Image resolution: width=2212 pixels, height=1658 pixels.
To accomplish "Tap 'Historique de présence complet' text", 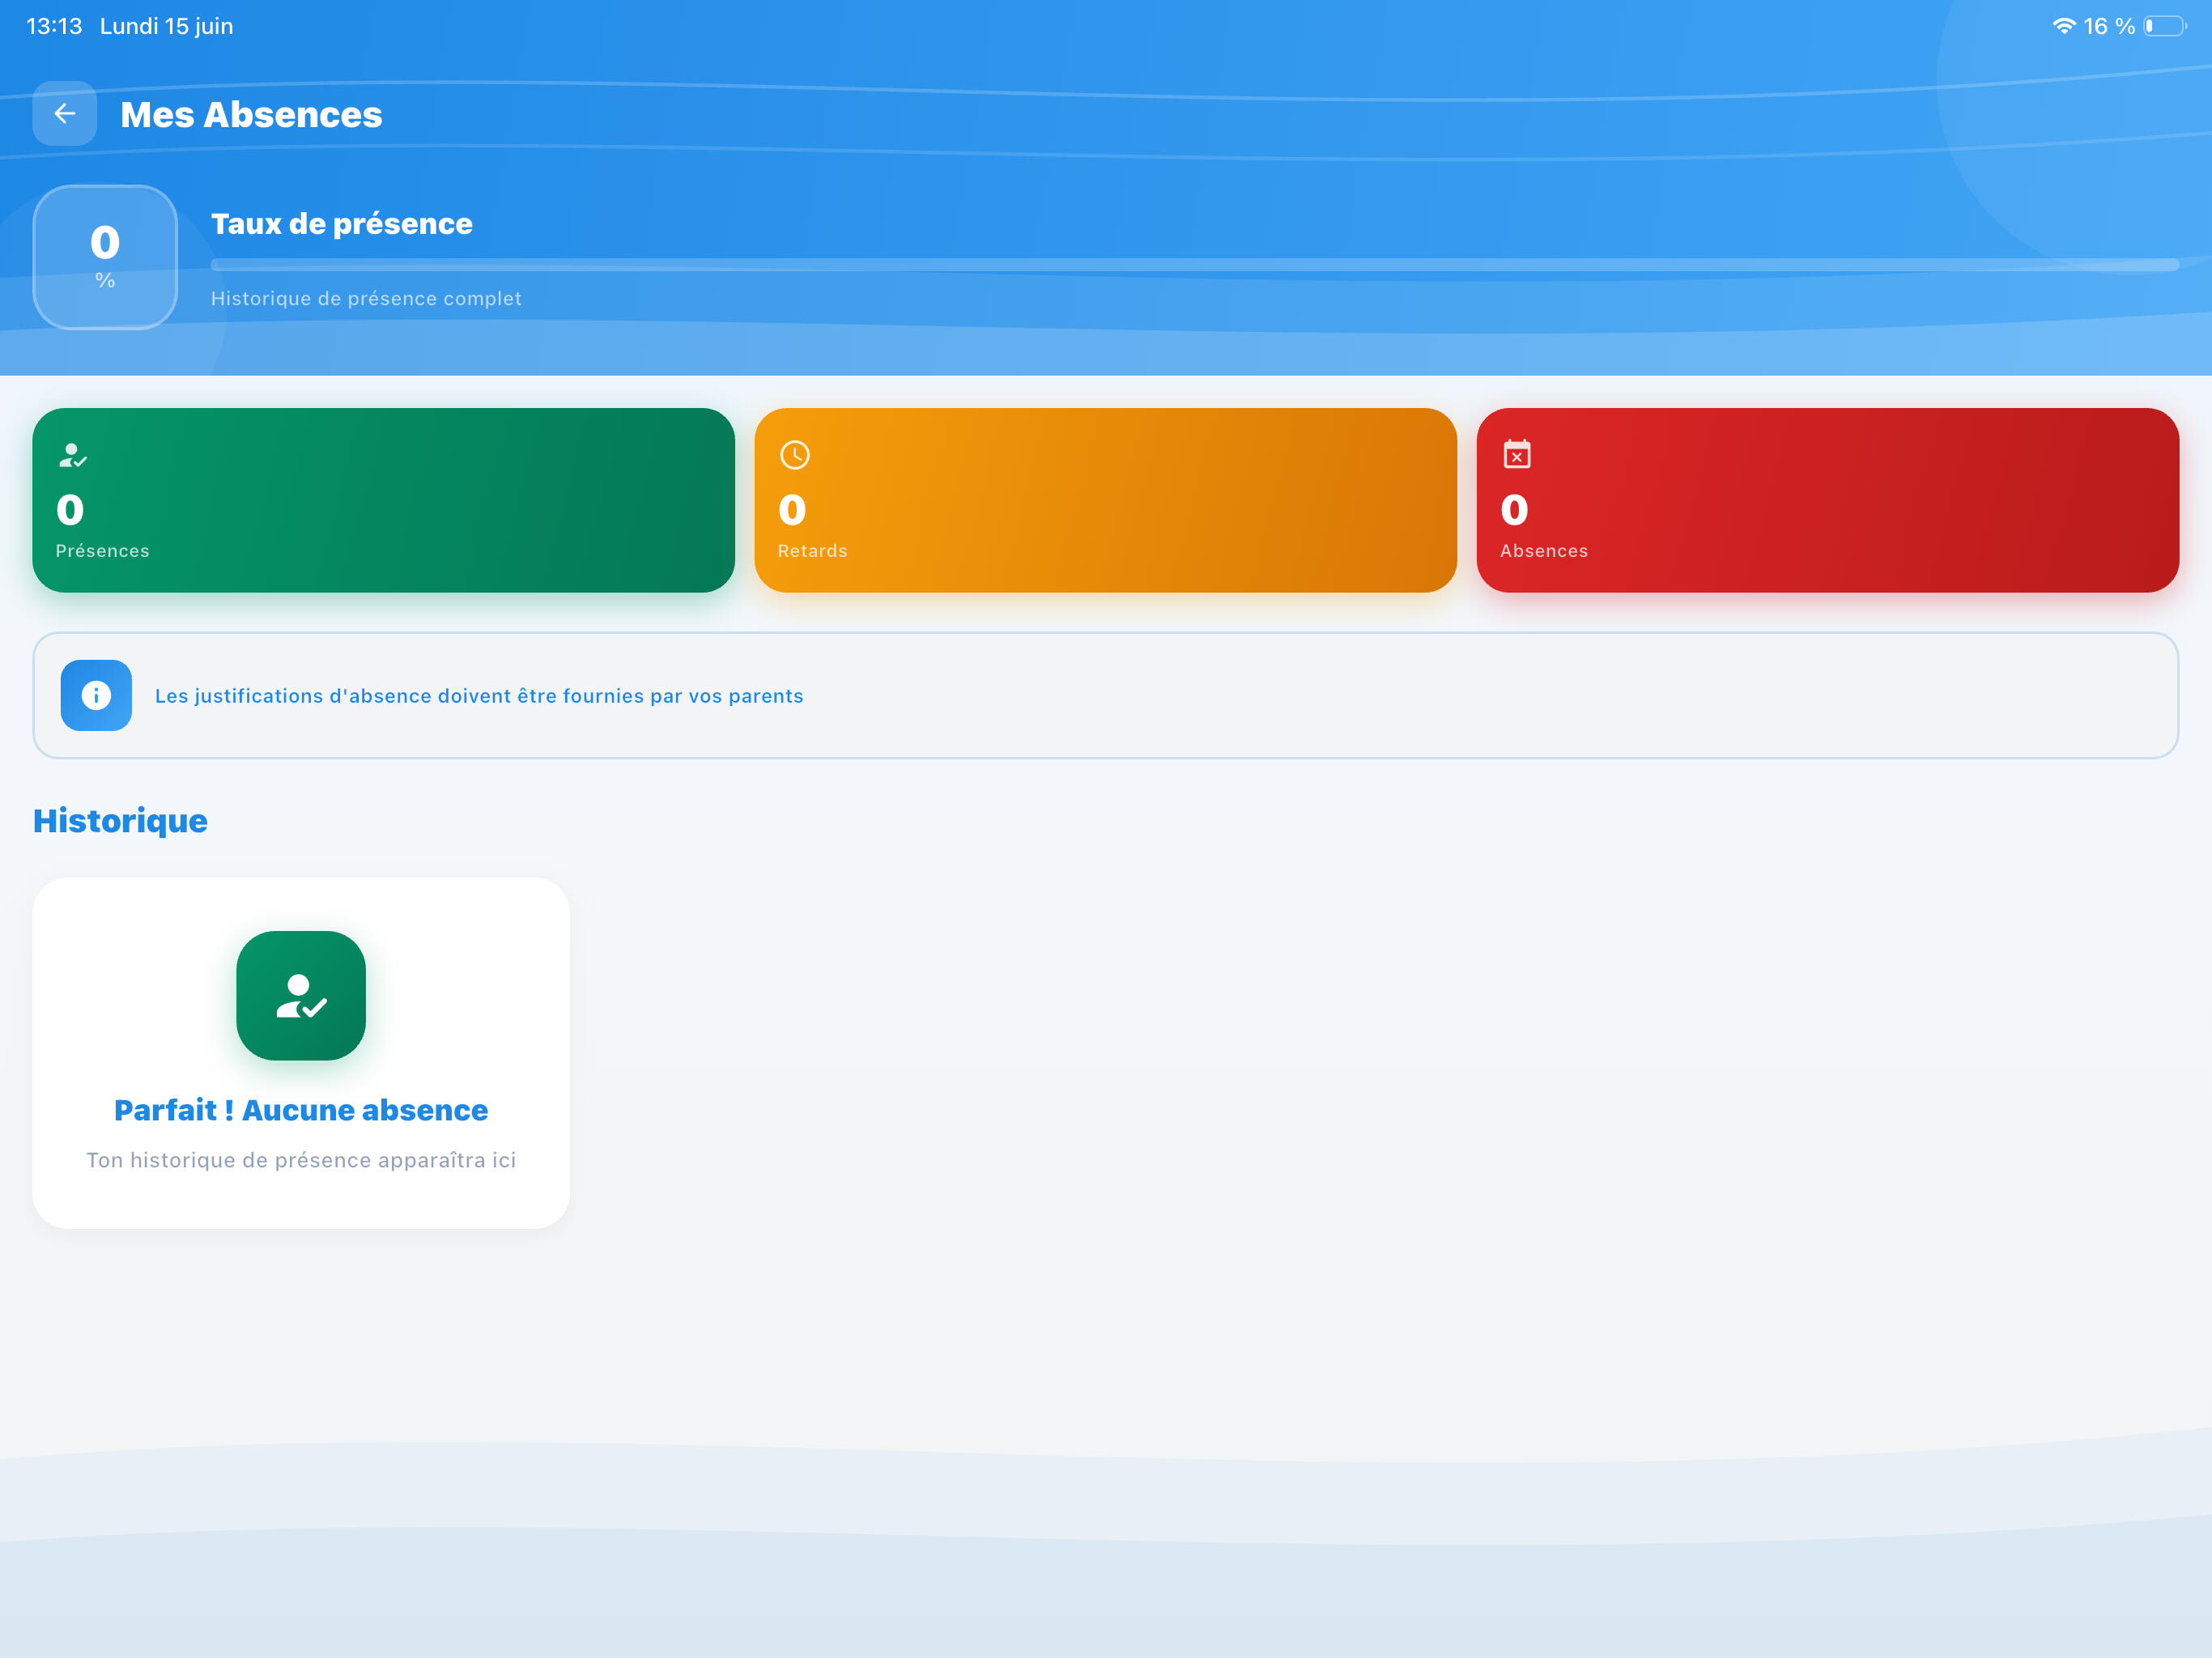I will point(366,298).
